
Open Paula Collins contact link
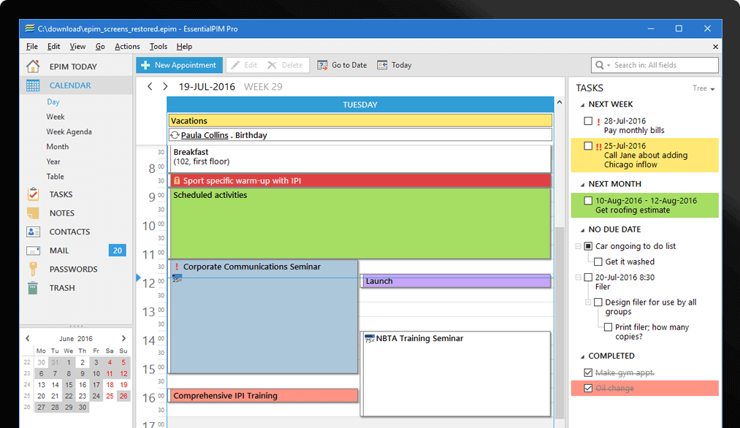(205, 135)
